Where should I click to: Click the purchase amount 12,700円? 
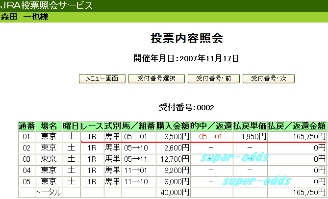point(175,159)
